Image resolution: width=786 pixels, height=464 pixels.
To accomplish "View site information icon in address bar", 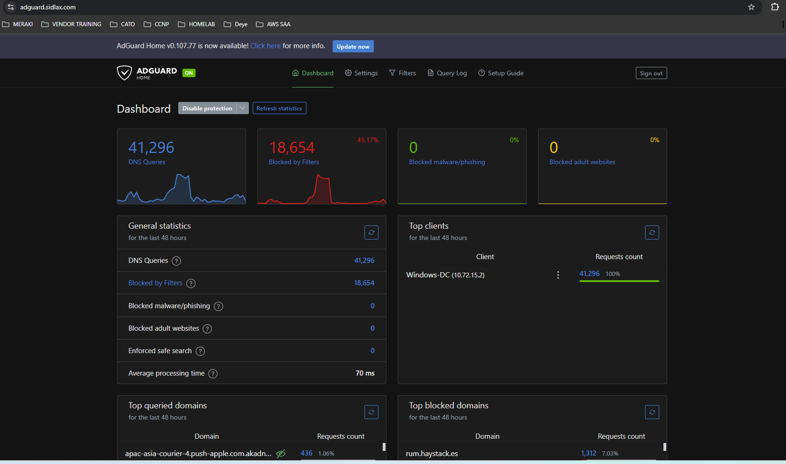I will (11, 7).
